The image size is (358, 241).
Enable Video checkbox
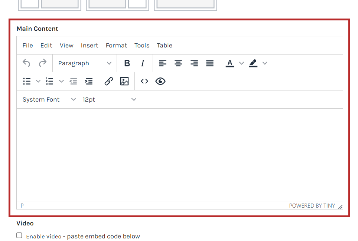coord(19,235)
